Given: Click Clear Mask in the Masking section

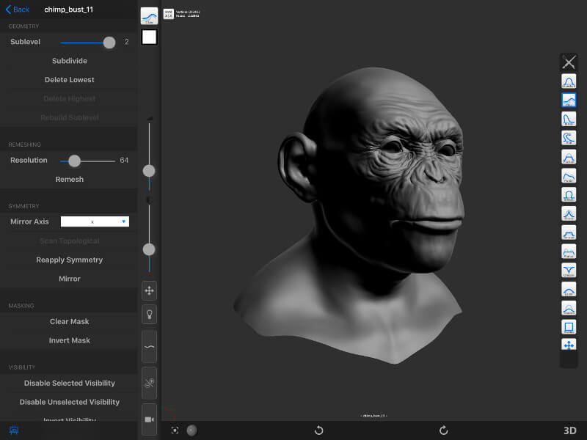Looking at the screenshot, I should pos(70,321).
